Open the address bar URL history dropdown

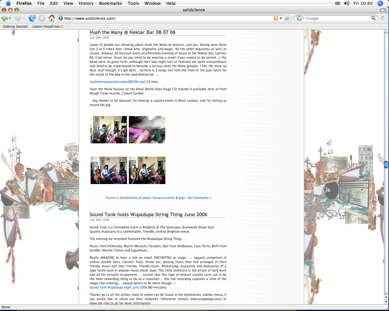pyautogui.click(x=281, y=18)
